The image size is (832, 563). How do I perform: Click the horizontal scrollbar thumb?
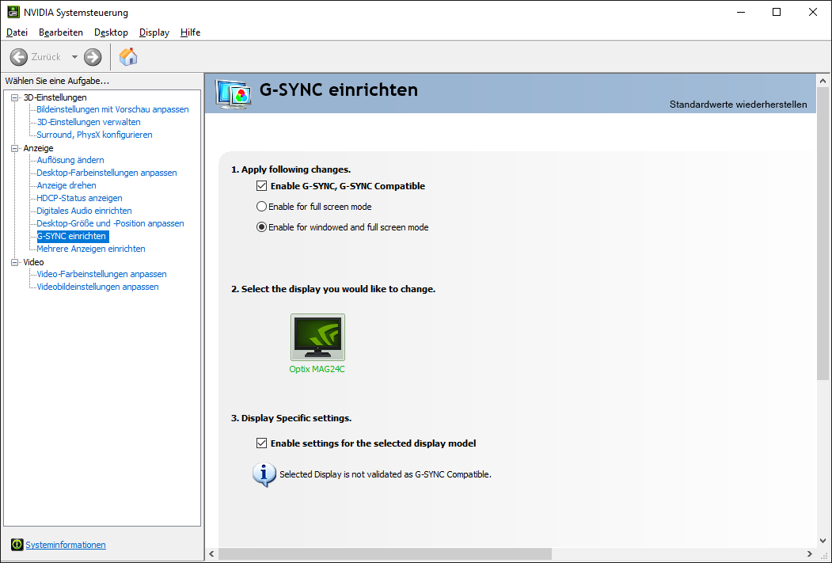coord(386,554)
